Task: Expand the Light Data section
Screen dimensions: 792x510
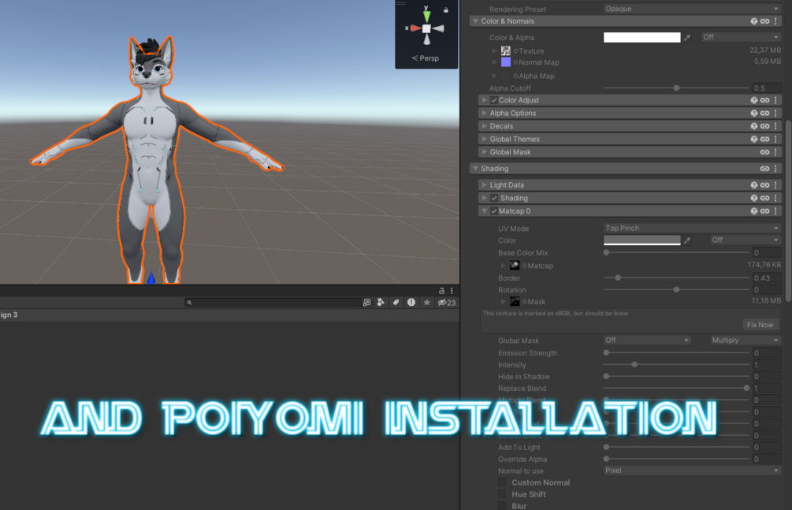Action: [x=485, y=185]
